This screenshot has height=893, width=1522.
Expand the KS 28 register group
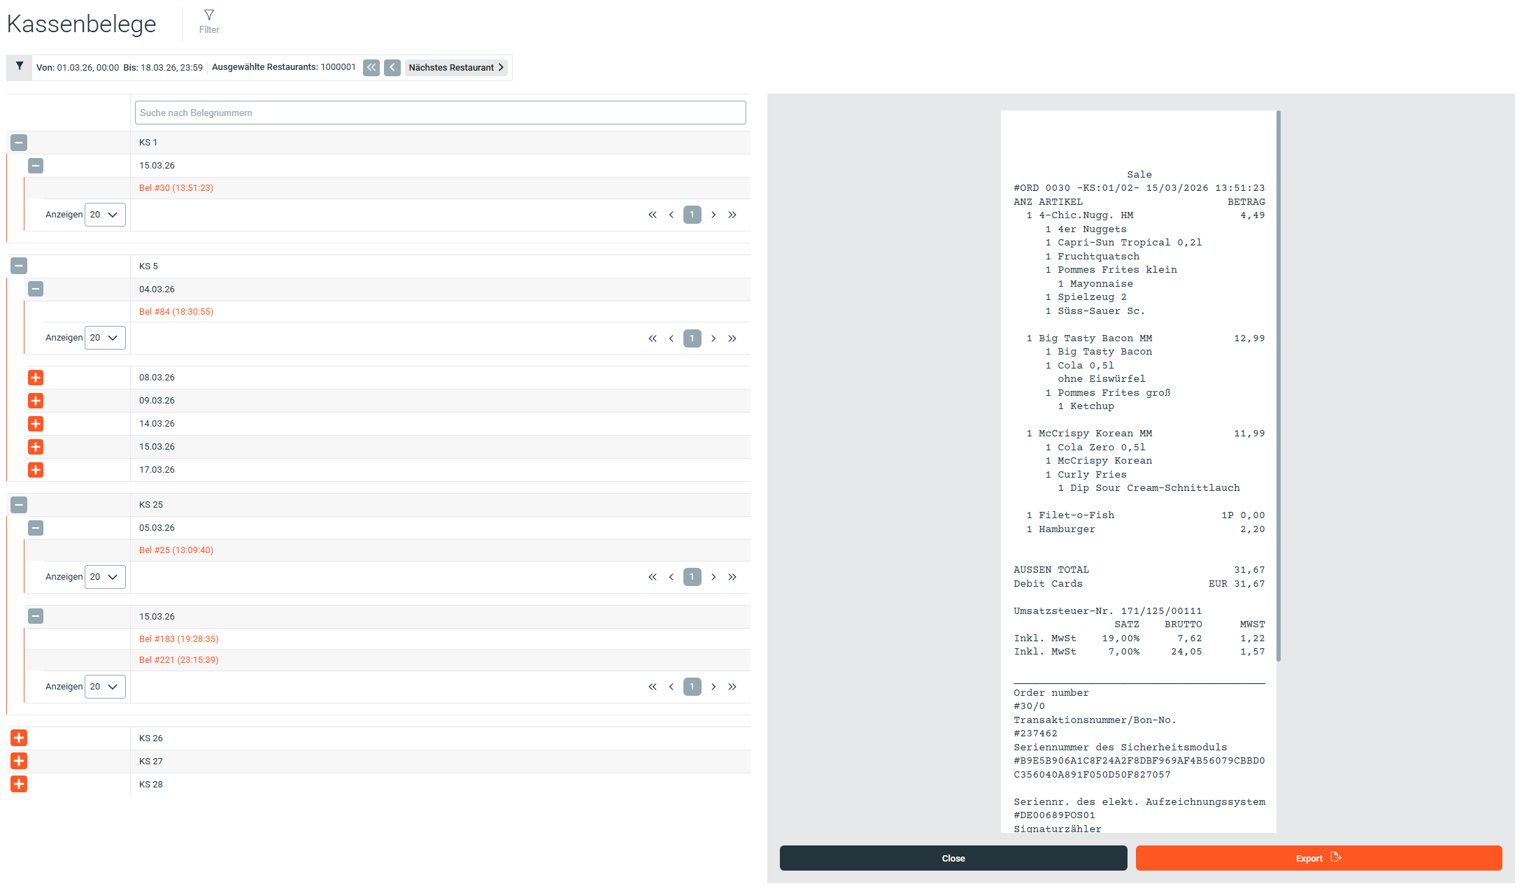click(x=19, y=784)
